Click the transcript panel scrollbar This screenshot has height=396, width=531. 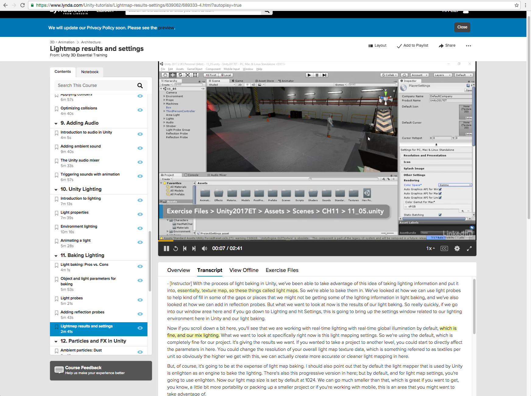tap(474, 306)
